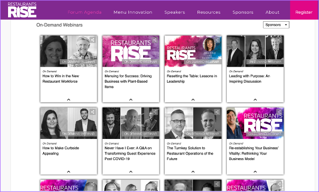Open the About navigation item
Image resolution: width=319 pixels, height=192 pixels.
(272, 12)
